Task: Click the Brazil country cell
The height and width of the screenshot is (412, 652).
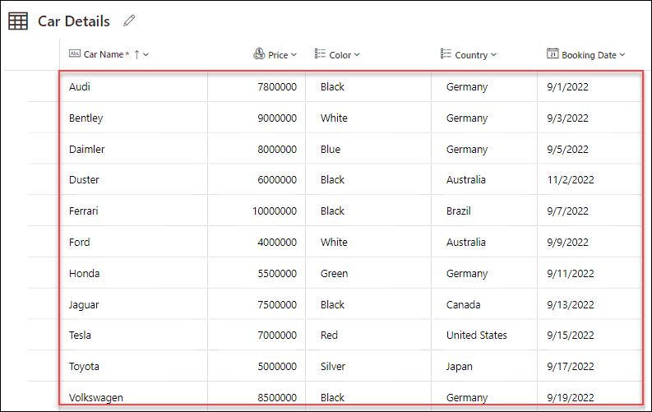Action: click(x=484, y=211)
